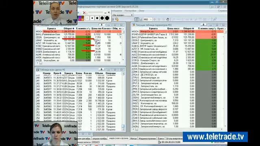Maximize the left parameters table window
260x146 pixels.
click(x=115, y=25)
